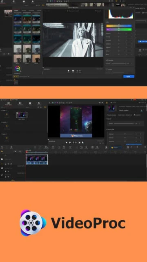Click the red playhead marker on timeline ruler
Viewport: 147px width, 262px height.
pos(26,152)
